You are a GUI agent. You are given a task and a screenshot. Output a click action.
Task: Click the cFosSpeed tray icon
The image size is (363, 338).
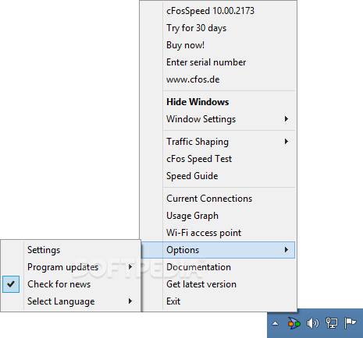tap(294, 323)
